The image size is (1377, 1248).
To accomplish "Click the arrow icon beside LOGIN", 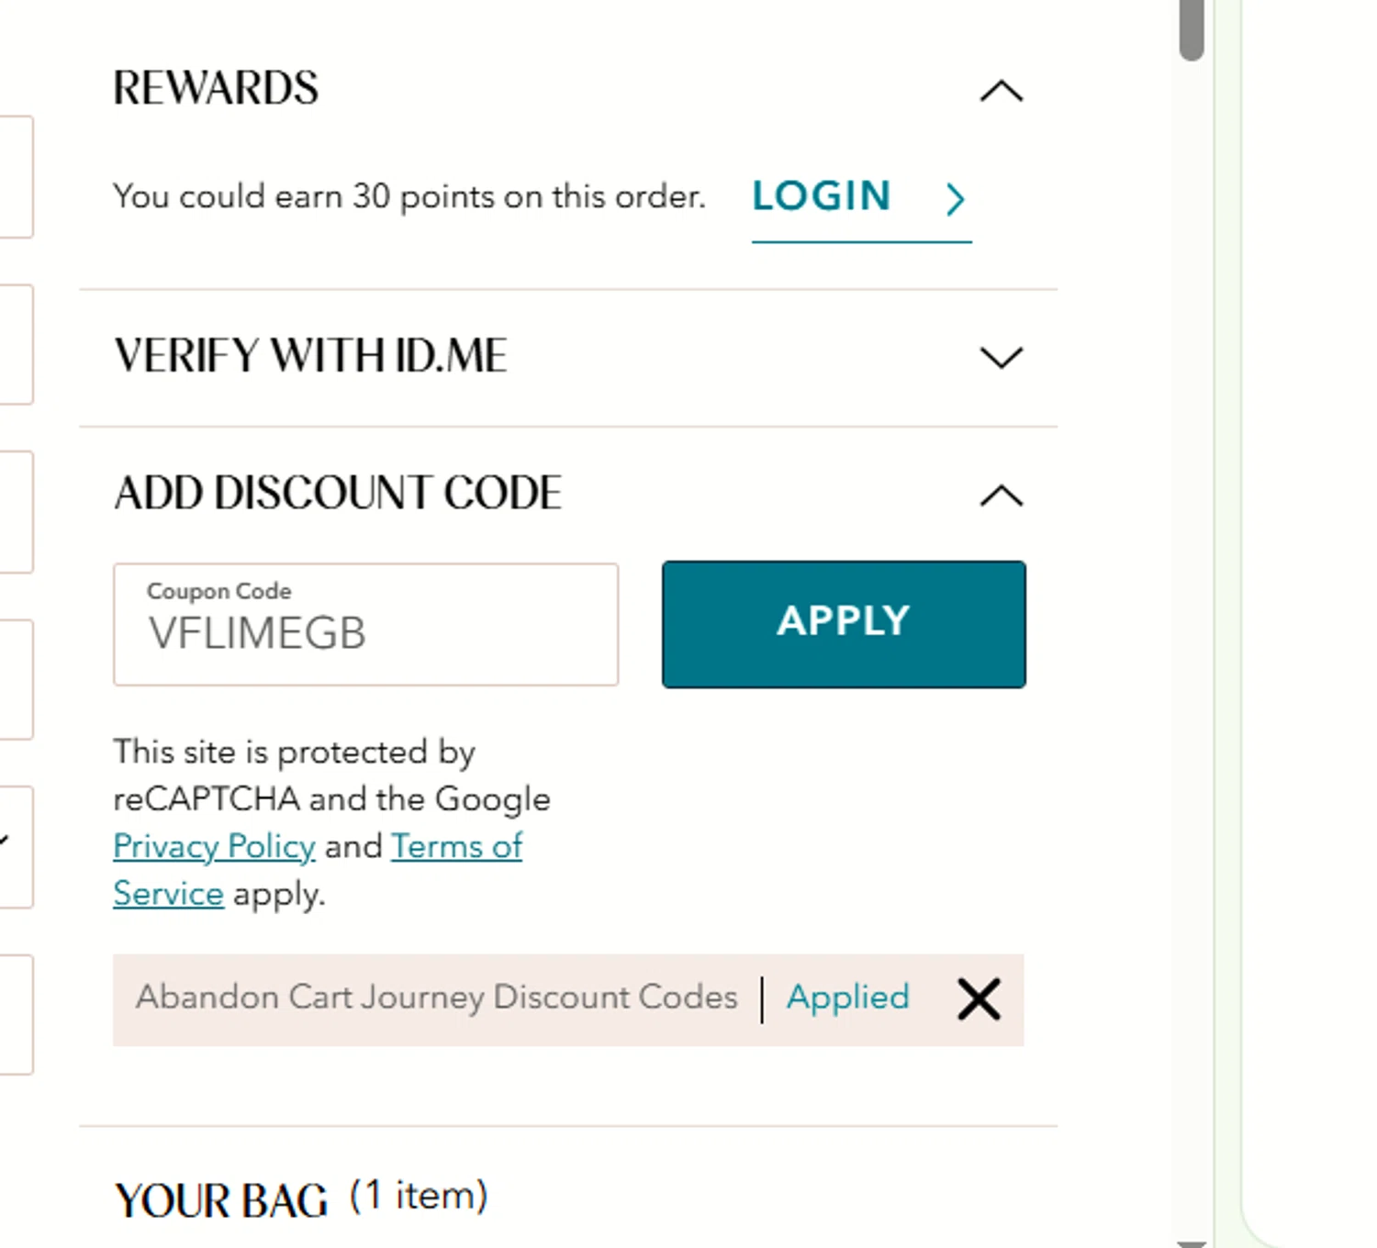I will 955,198.
